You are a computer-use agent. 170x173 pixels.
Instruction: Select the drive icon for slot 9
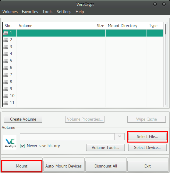tap(6, 89)
